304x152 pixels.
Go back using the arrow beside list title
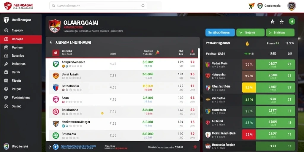click(51, 42)
